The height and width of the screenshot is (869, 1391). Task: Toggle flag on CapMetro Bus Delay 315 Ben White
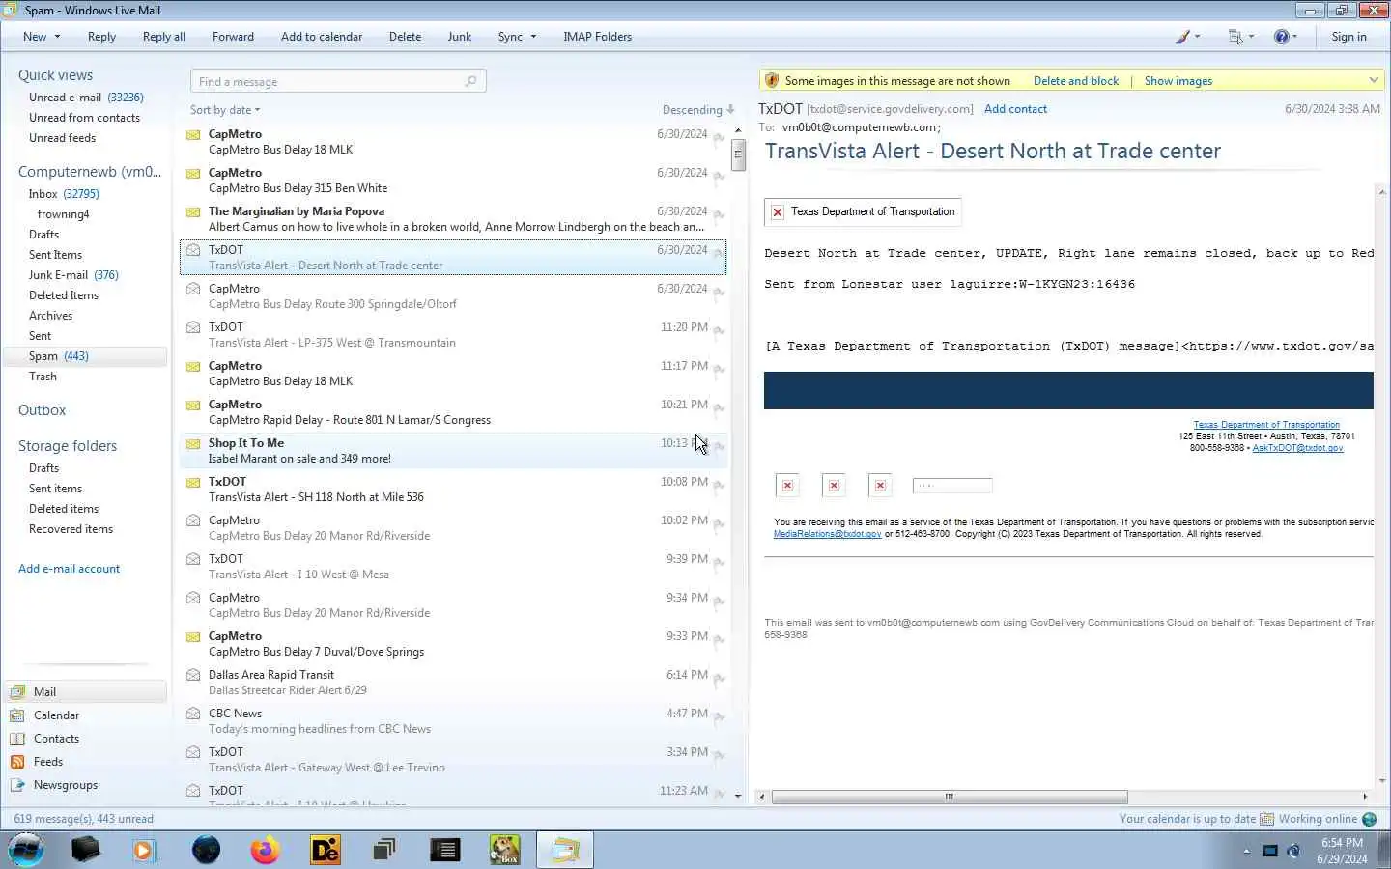(719, 177)
